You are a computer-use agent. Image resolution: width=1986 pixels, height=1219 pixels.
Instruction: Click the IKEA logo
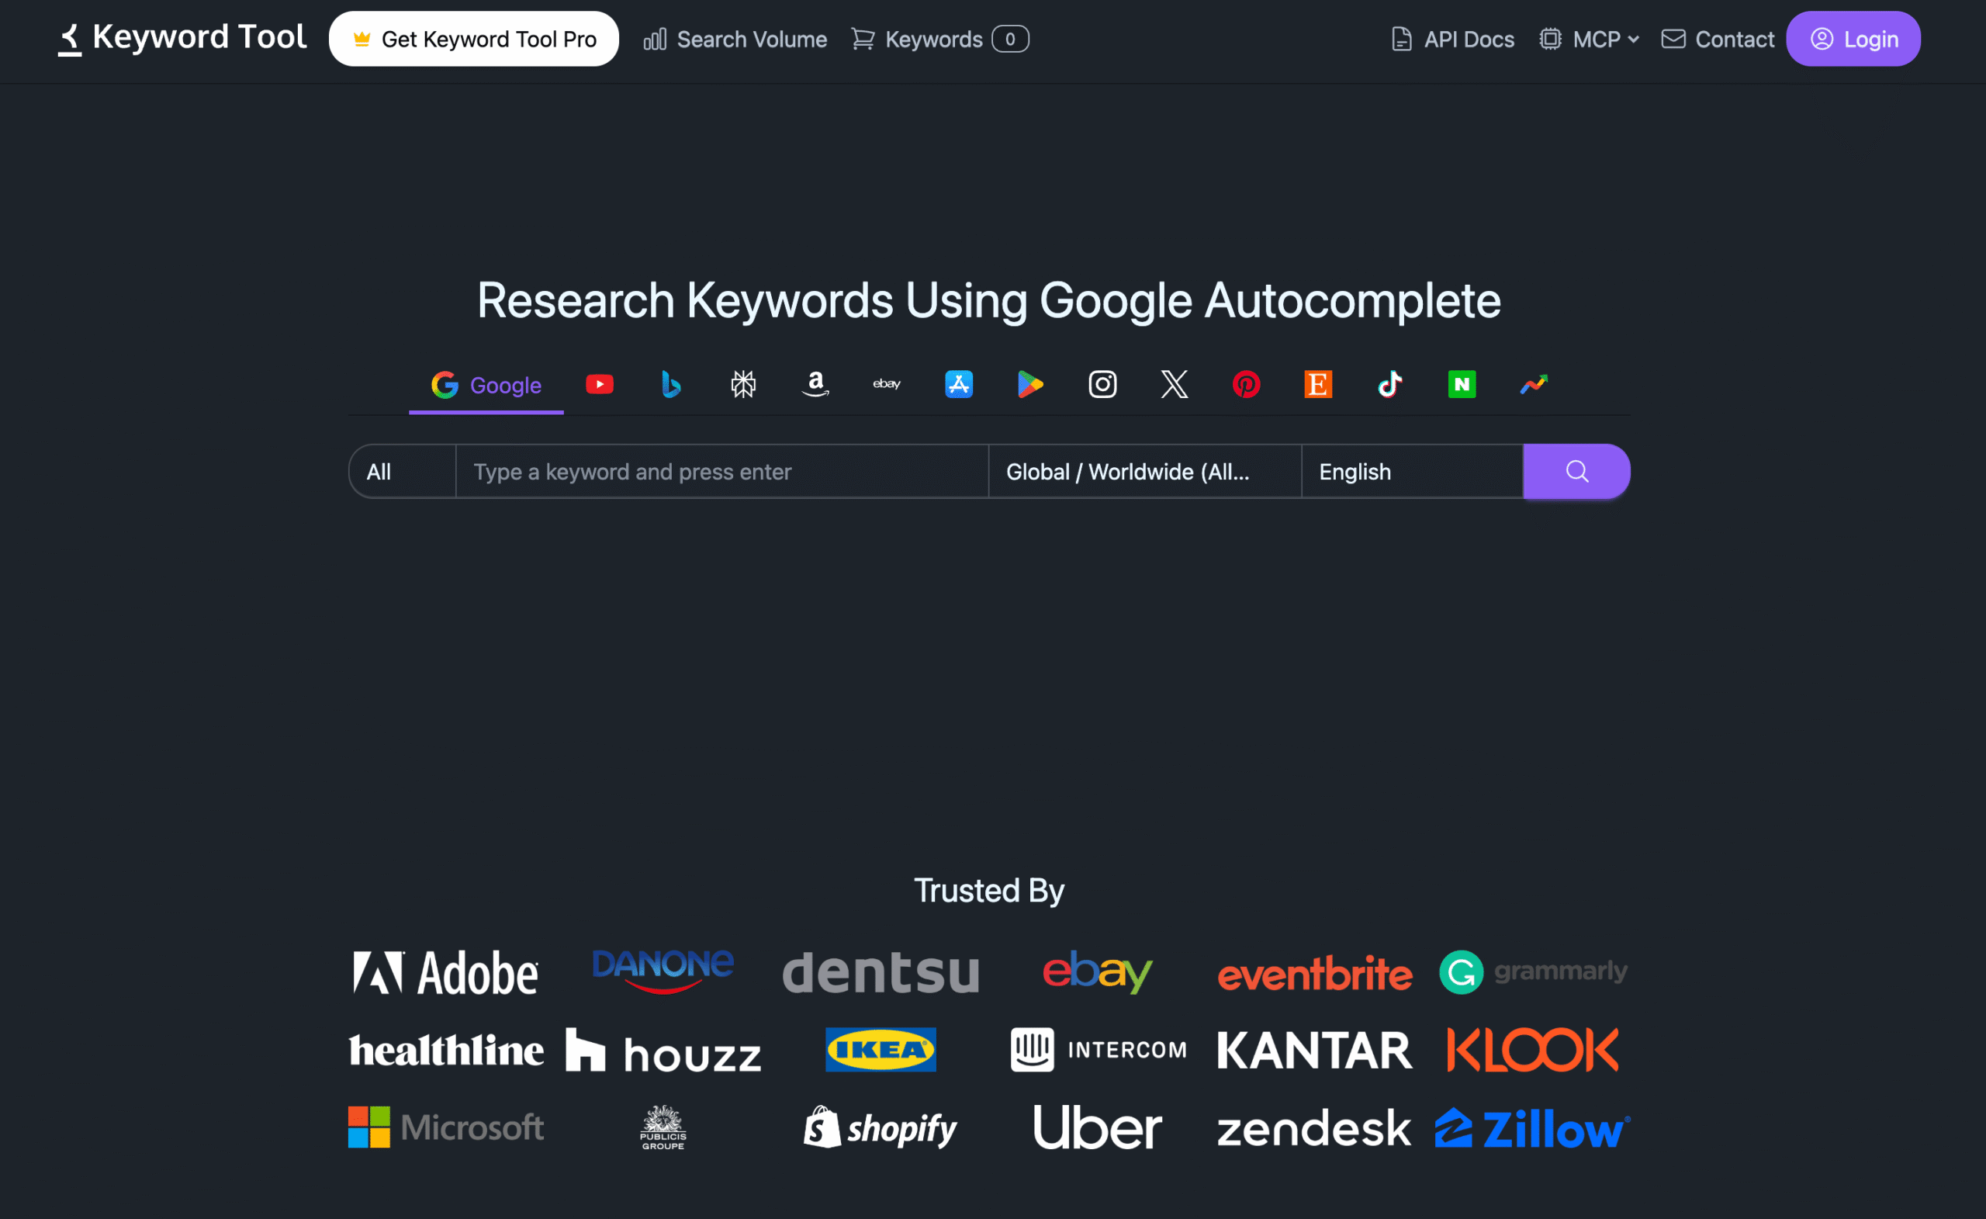[x=881, y=1050]
